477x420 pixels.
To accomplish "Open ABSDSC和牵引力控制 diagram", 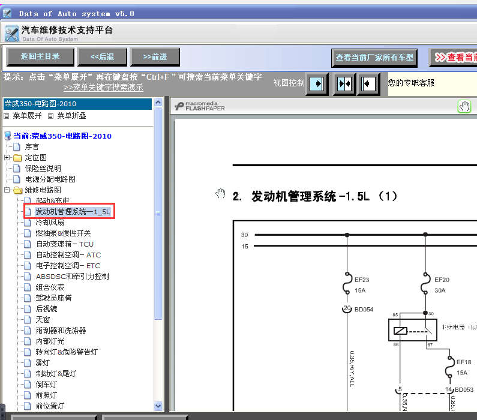I will coord(73,277).
